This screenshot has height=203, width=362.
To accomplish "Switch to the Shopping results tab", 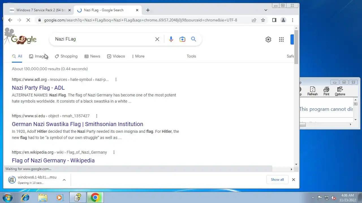I will click(66, 56).
